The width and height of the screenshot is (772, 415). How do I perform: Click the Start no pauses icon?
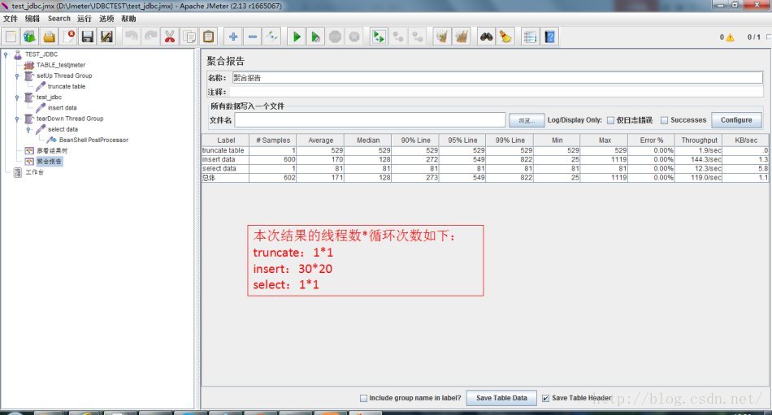315,37
